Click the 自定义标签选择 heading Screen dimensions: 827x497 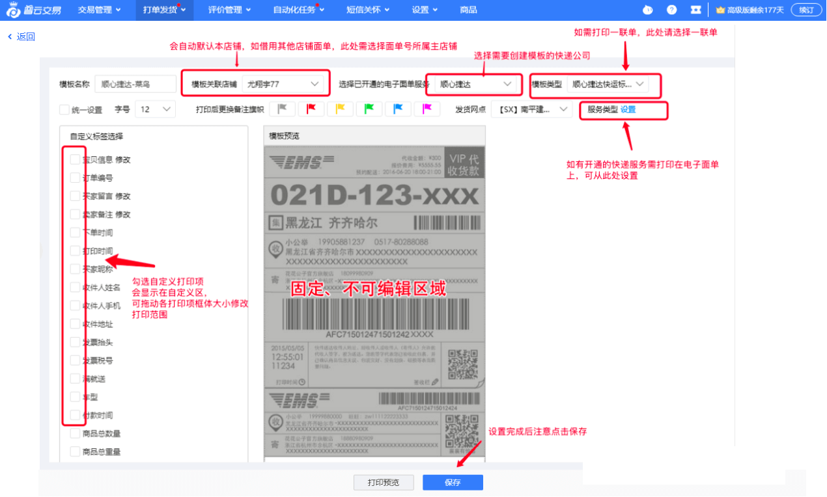(96, 137)
